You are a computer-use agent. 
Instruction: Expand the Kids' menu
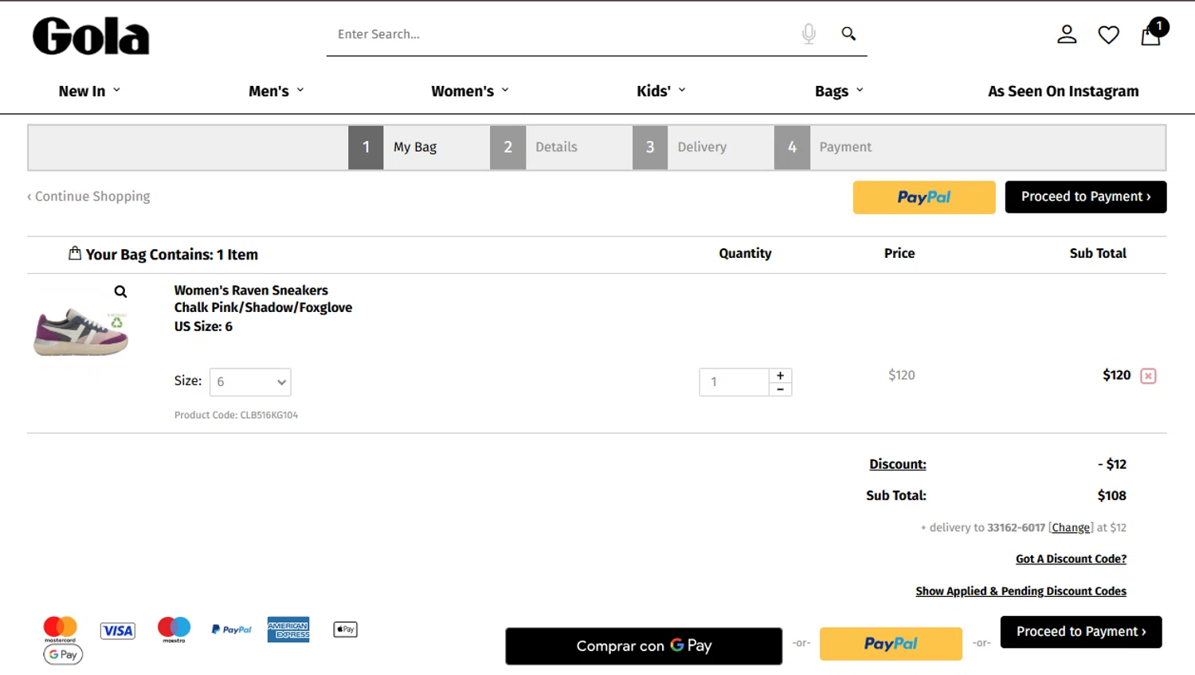coord(661,92)
